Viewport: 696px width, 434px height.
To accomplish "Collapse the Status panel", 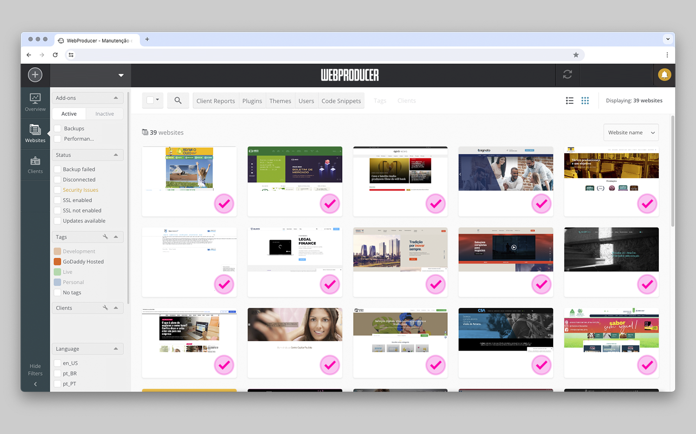I will pos(116,155).
